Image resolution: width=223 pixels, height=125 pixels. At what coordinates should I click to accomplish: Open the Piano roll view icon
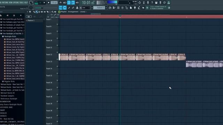tap(114, 8)
